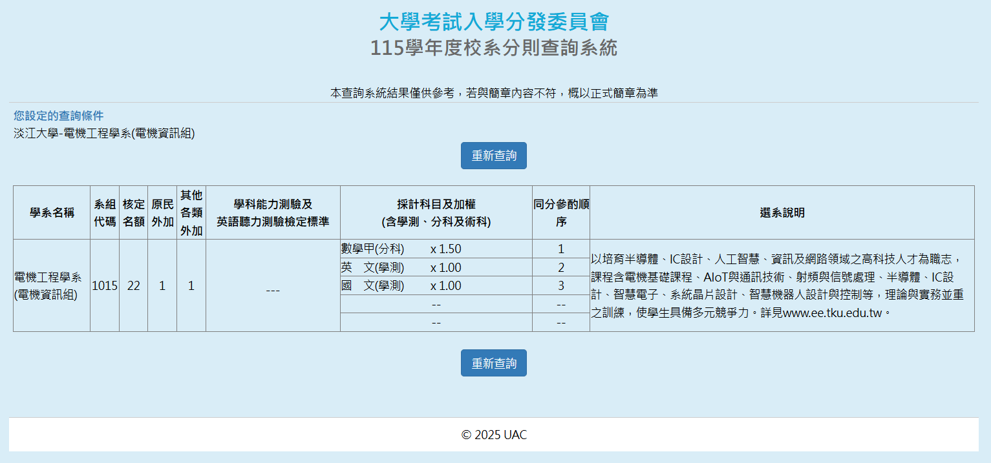Screen dimensions: 991x463
Task: Select the 學系名稱 column header
Action: tap(52, 212)
